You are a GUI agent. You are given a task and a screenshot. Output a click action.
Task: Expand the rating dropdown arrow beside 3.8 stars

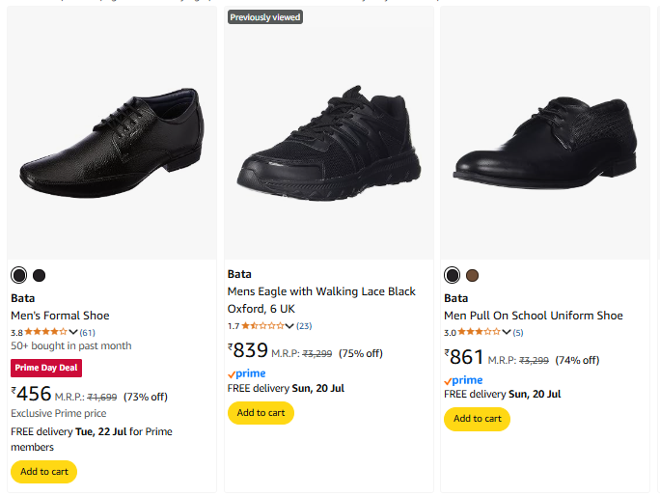[x=73, y=332]
